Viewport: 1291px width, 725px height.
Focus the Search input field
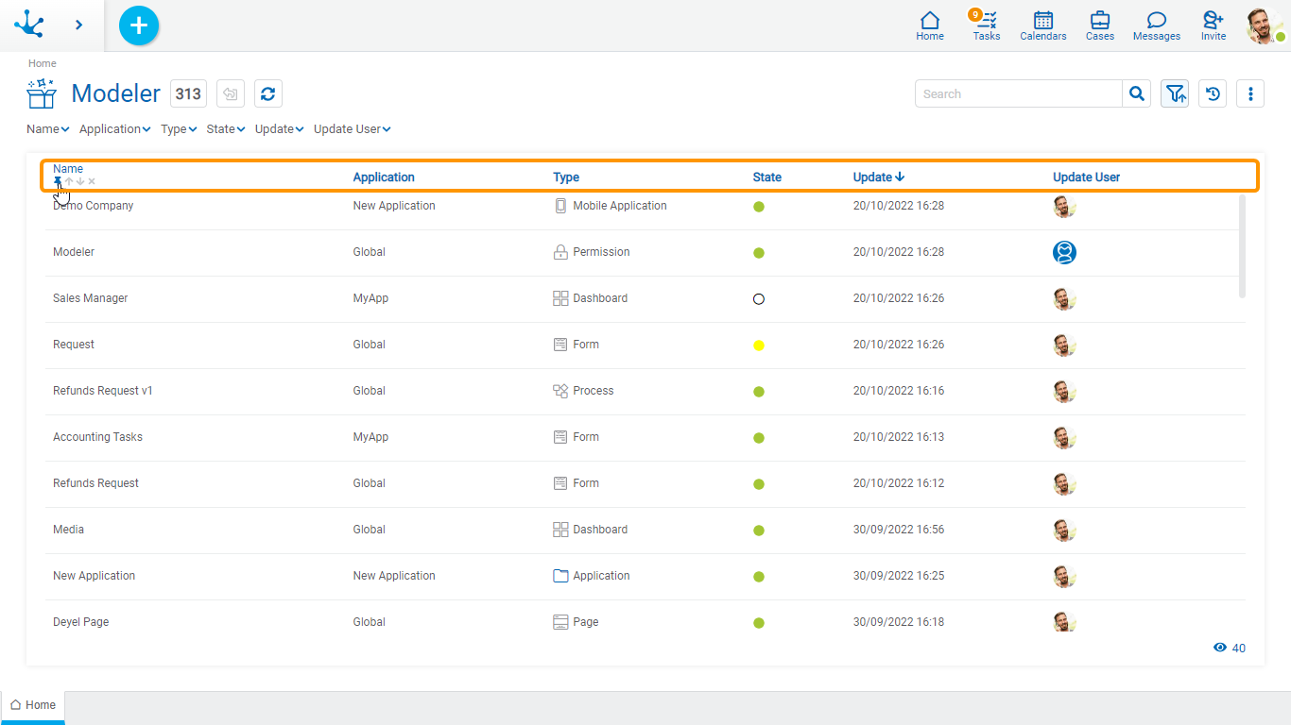pos(1019,93)
